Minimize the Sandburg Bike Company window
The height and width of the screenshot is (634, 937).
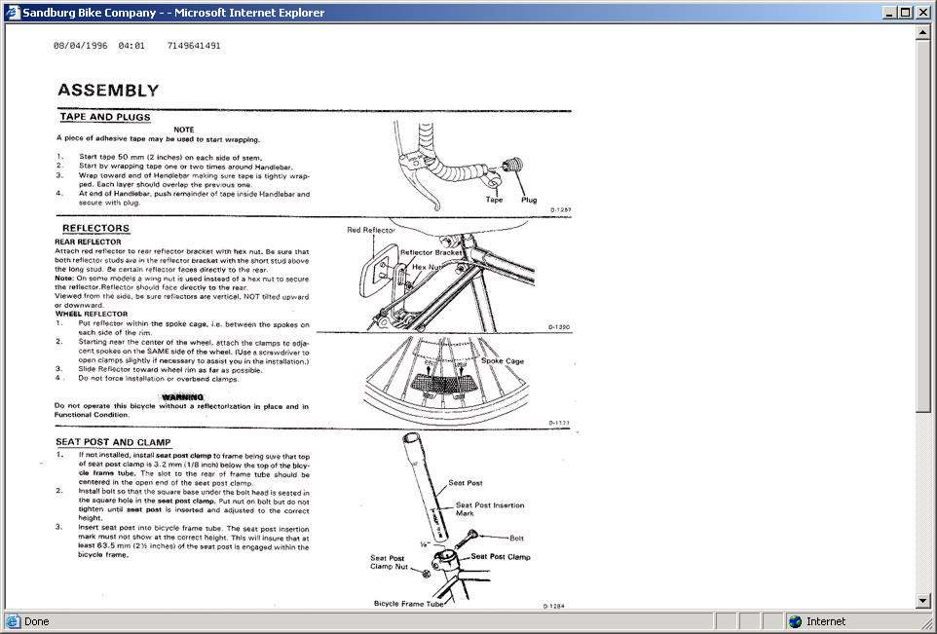coord(891,13)
